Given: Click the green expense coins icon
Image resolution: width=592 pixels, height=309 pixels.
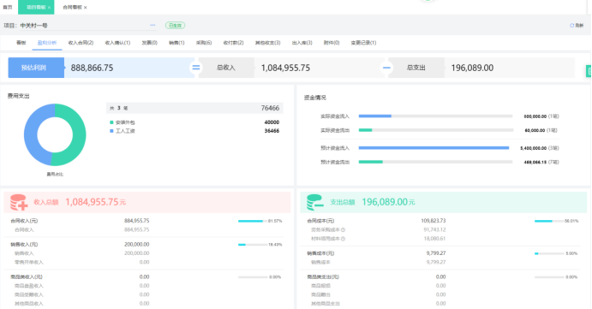Looking at the screenshot, I should [x=315, y=202].
